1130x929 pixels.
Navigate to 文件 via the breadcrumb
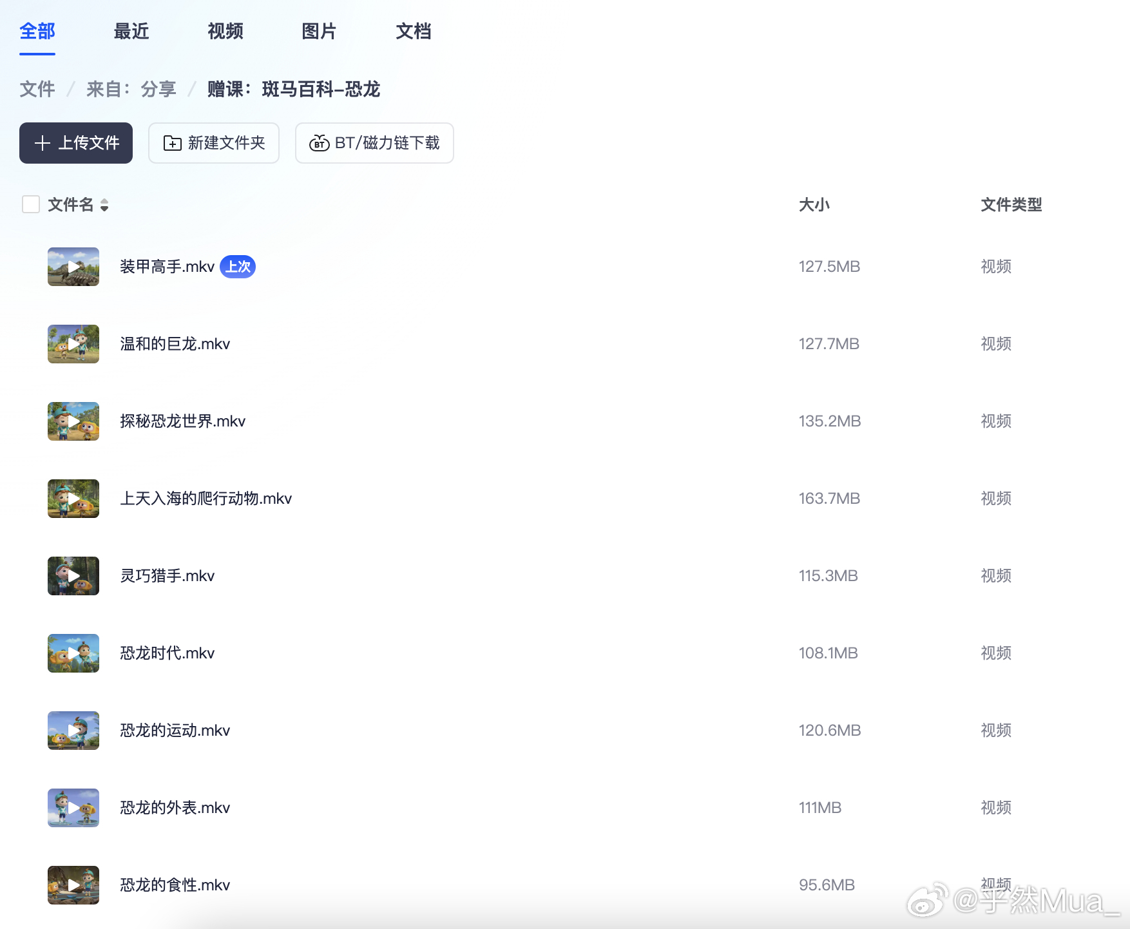tap(37, 90)
